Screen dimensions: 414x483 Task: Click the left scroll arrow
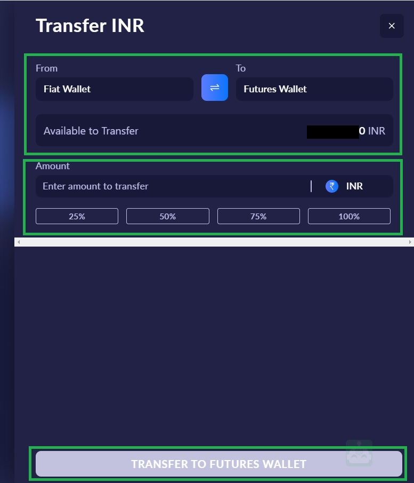[x=19, y=242]
